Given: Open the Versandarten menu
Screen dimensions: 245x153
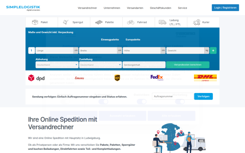Looking at the screenshot, I should click(x=135, y=8).
